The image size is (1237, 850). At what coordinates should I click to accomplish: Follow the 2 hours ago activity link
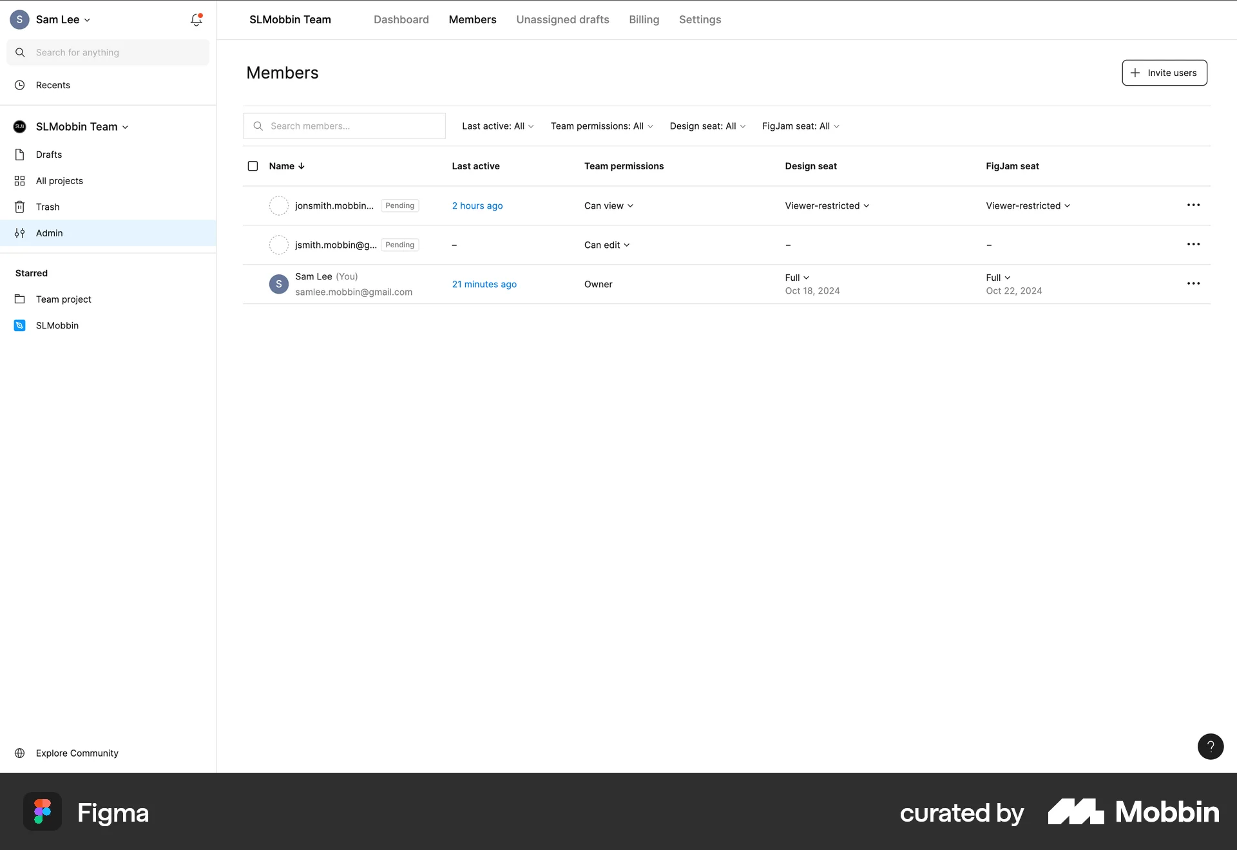477,205
